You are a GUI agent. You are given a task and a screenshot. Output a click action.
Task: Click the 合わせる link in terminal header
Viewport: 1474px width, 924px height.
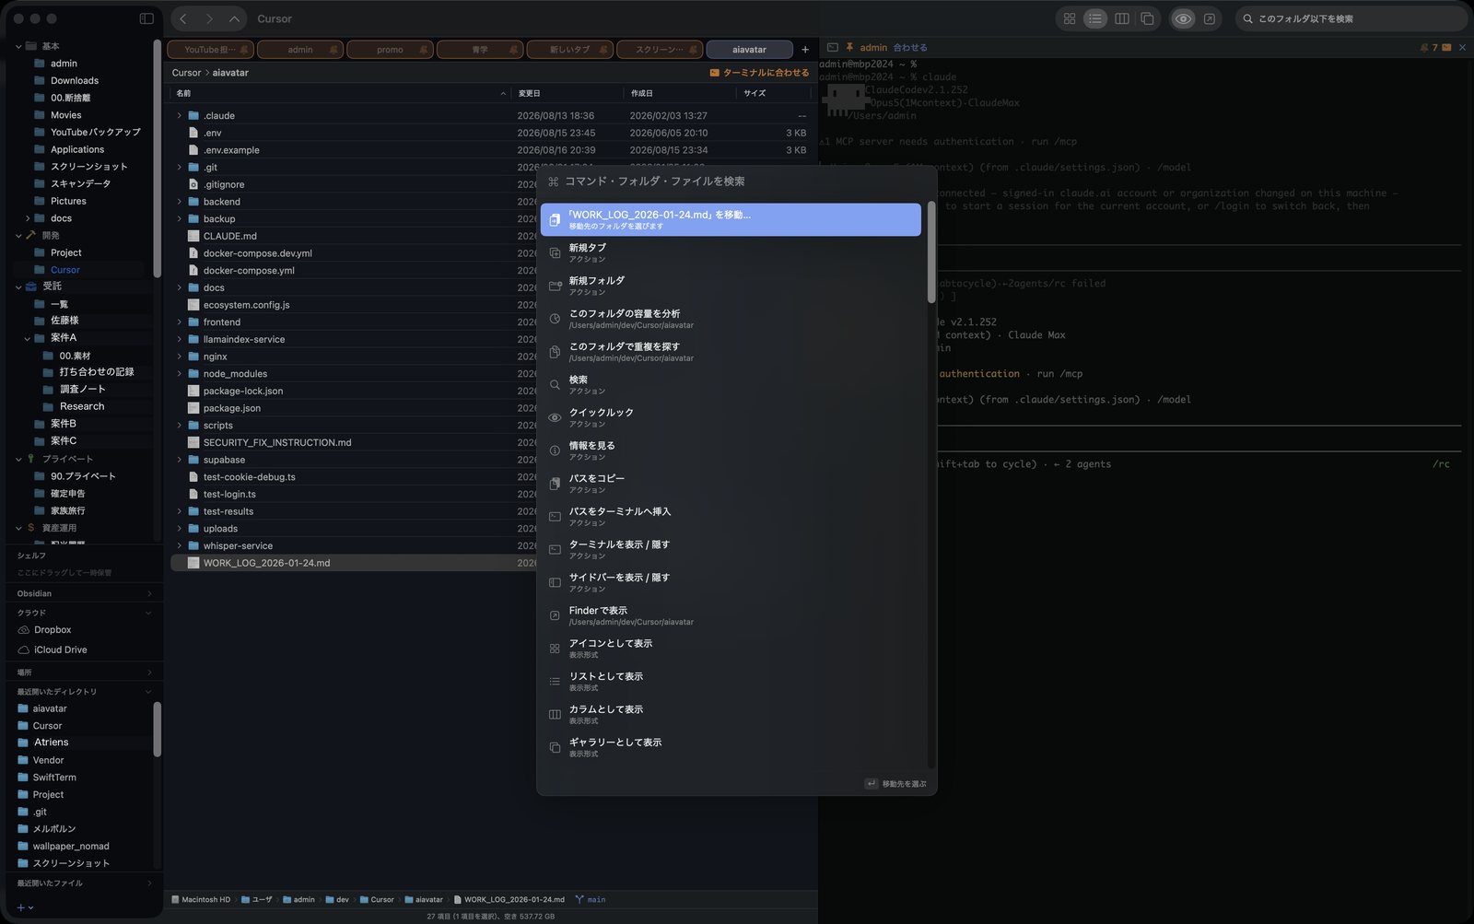point(910,48)
